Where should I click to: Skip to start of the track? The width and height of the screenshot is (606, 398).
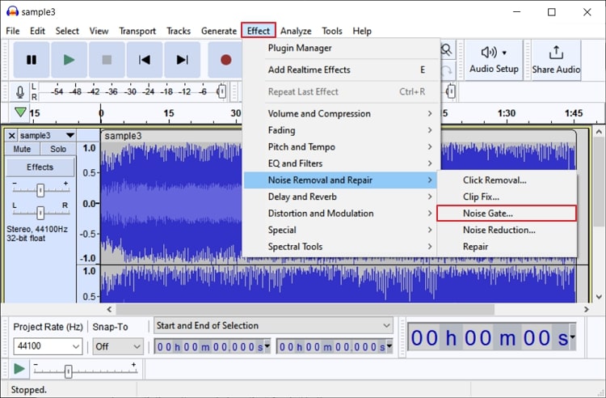pyautogui.click(x=145, y=60)
